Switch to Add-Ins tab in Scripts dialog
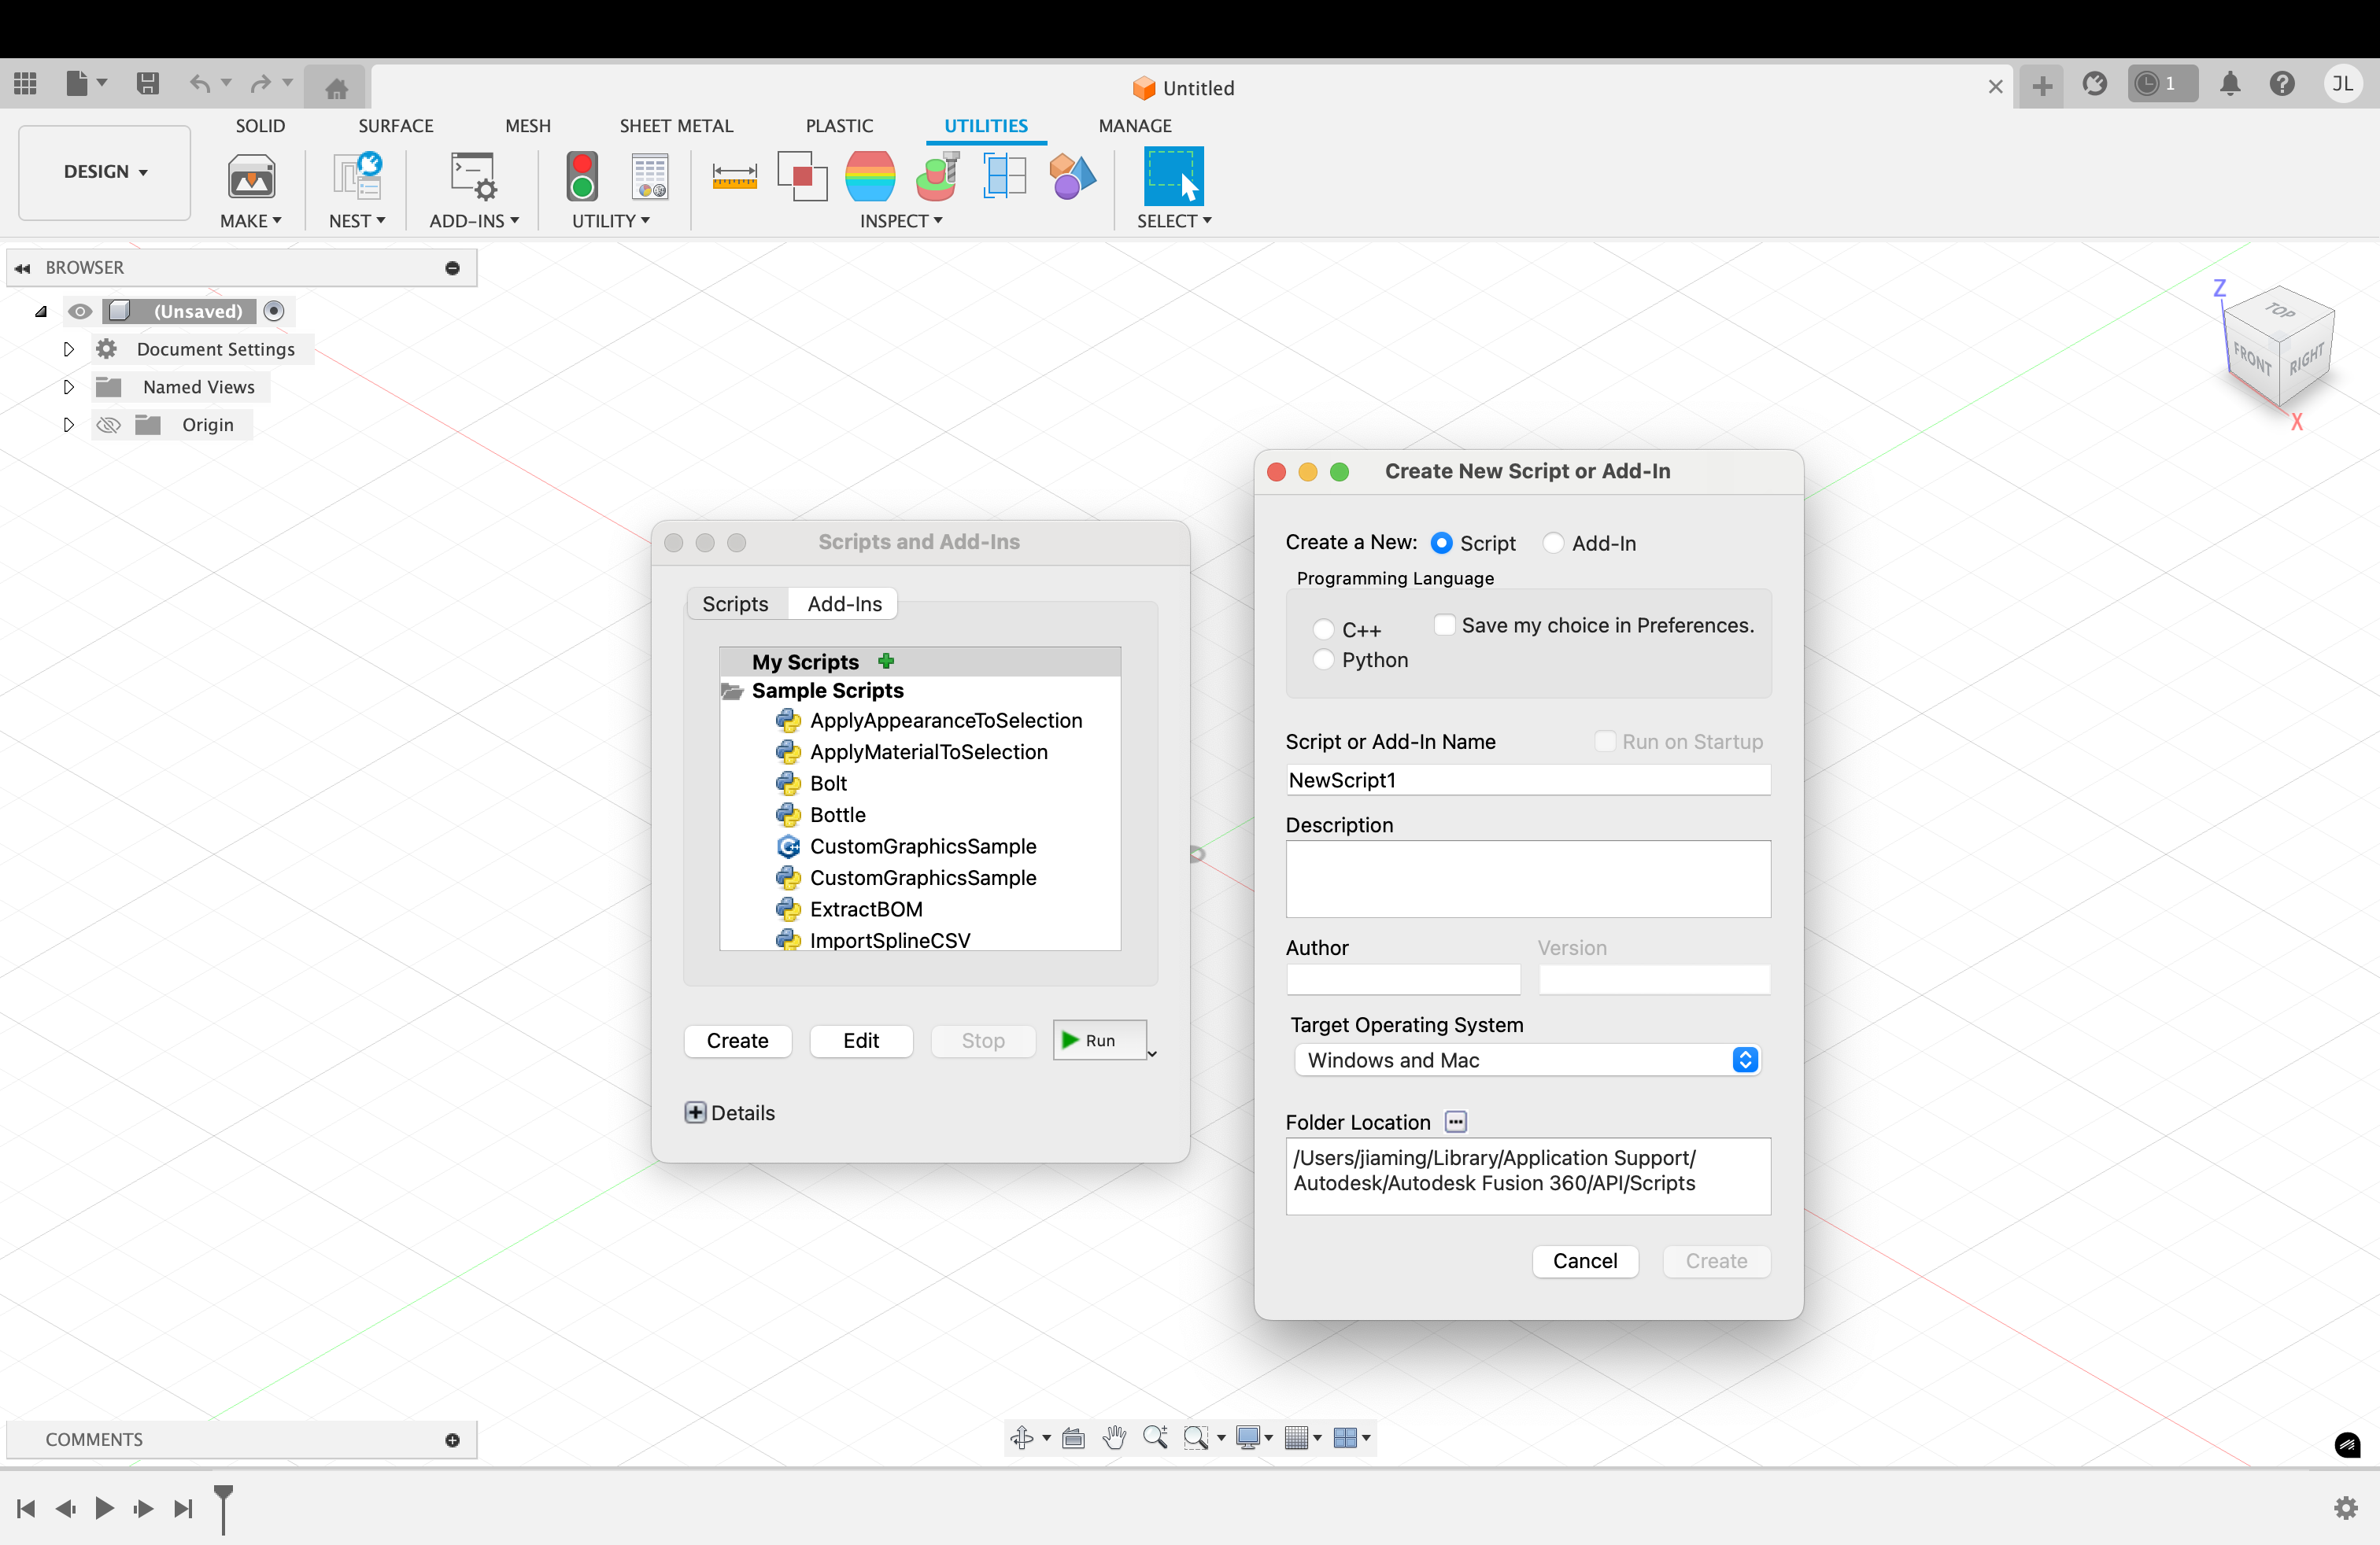The image size is (2380, 1545). click(844, 603)
